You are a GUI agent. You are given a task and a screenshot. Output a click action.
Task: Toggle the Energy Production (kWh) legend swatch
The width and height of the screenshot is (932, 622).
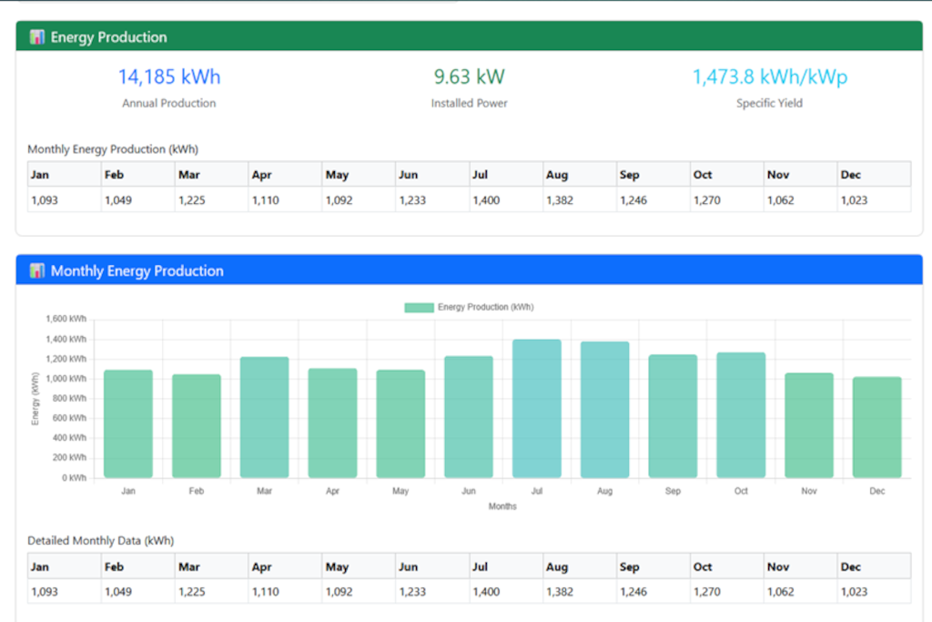tap(419, 308)
